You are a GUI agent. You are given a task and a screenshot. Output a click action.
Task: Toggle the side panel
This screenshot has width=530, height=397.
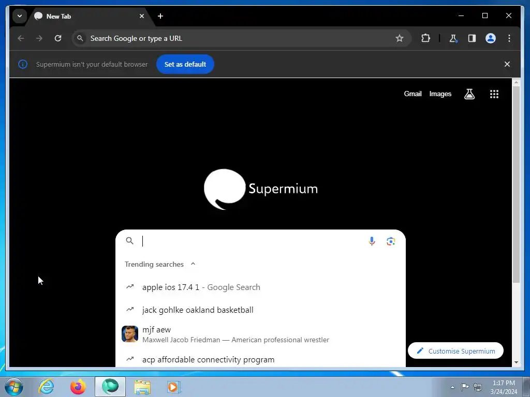click(x=472, y=38)
